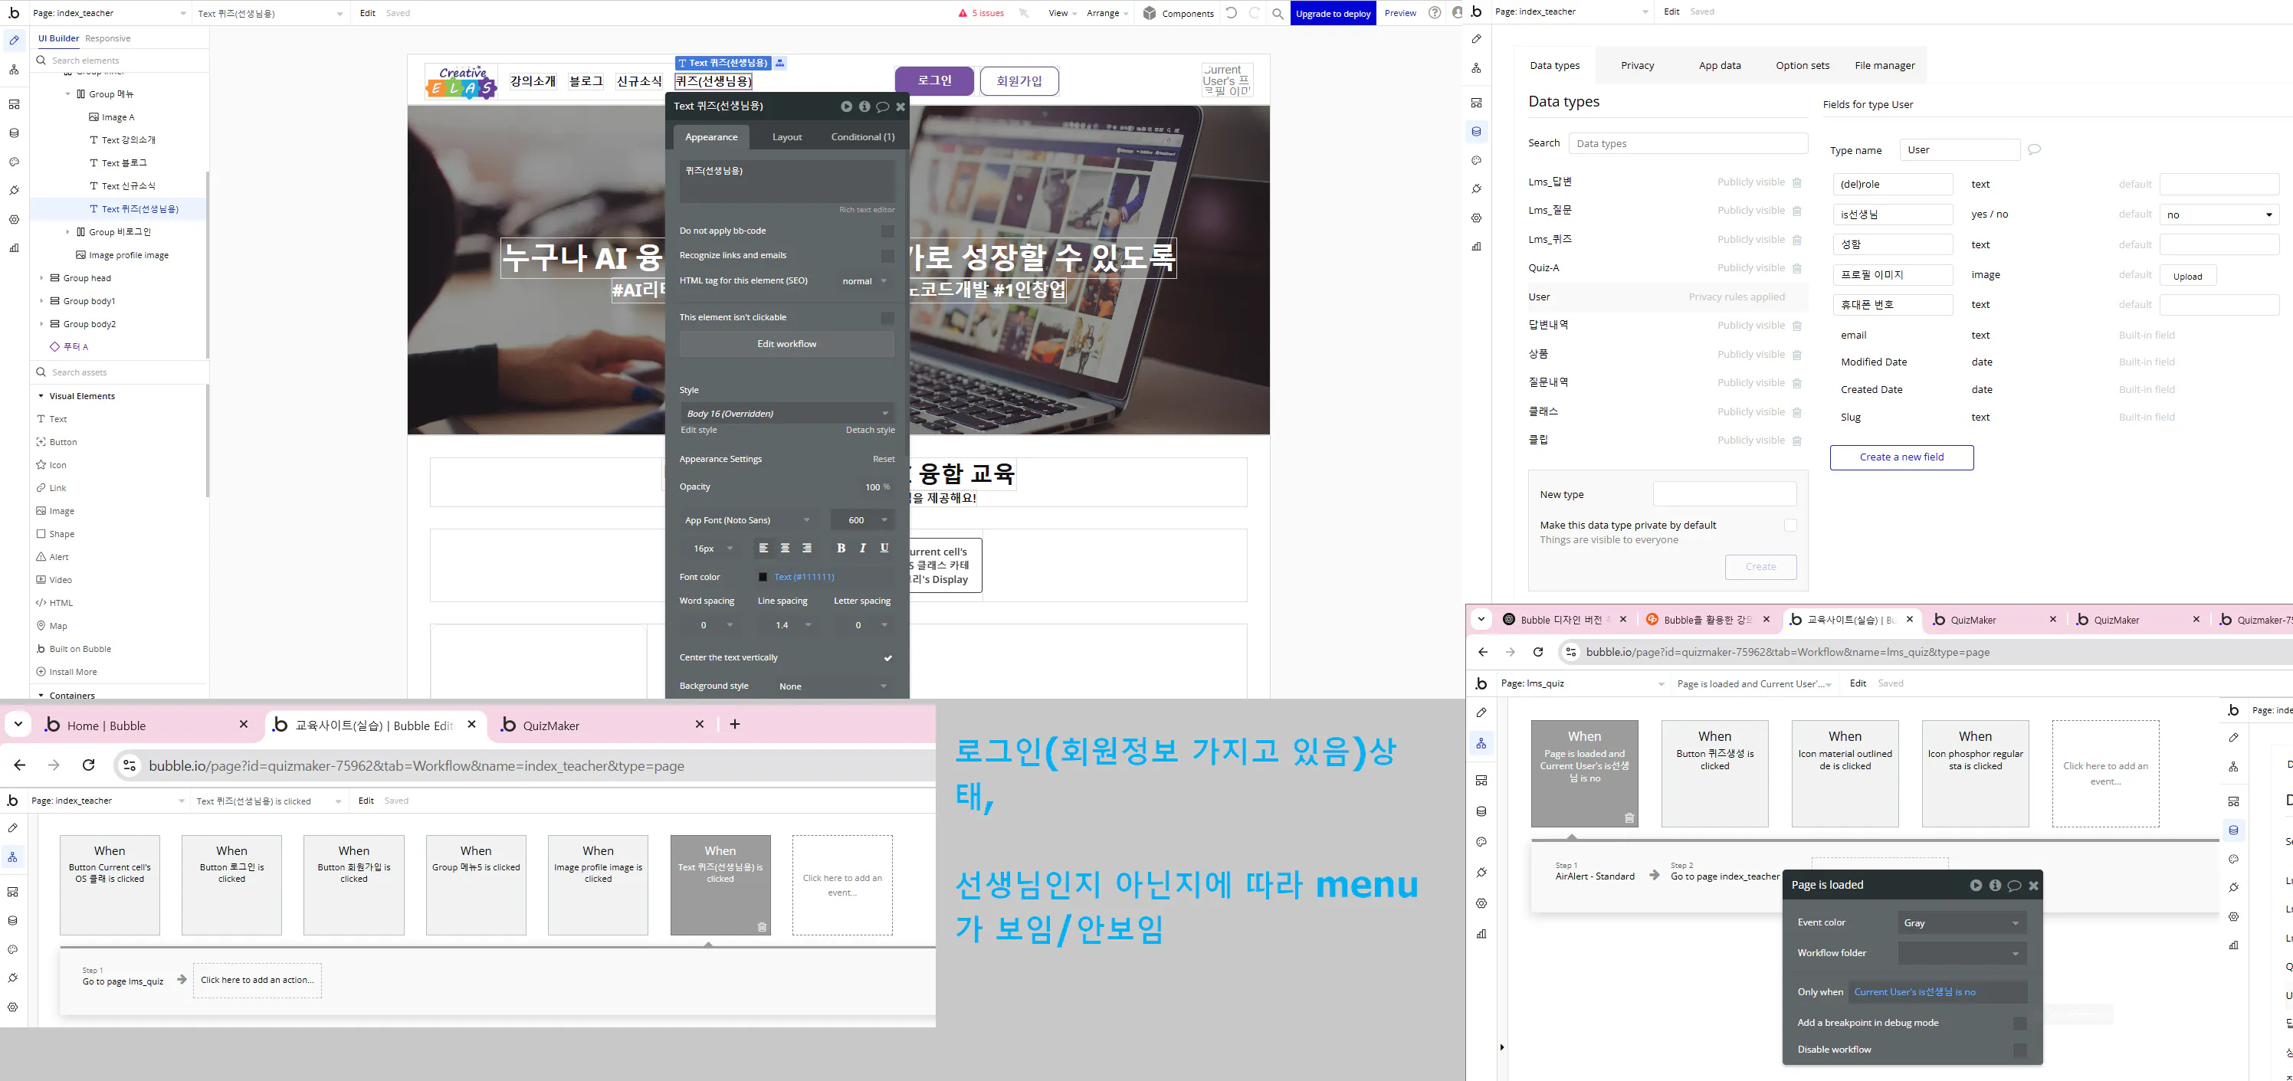Open the App data tab

click(1720, 66)
